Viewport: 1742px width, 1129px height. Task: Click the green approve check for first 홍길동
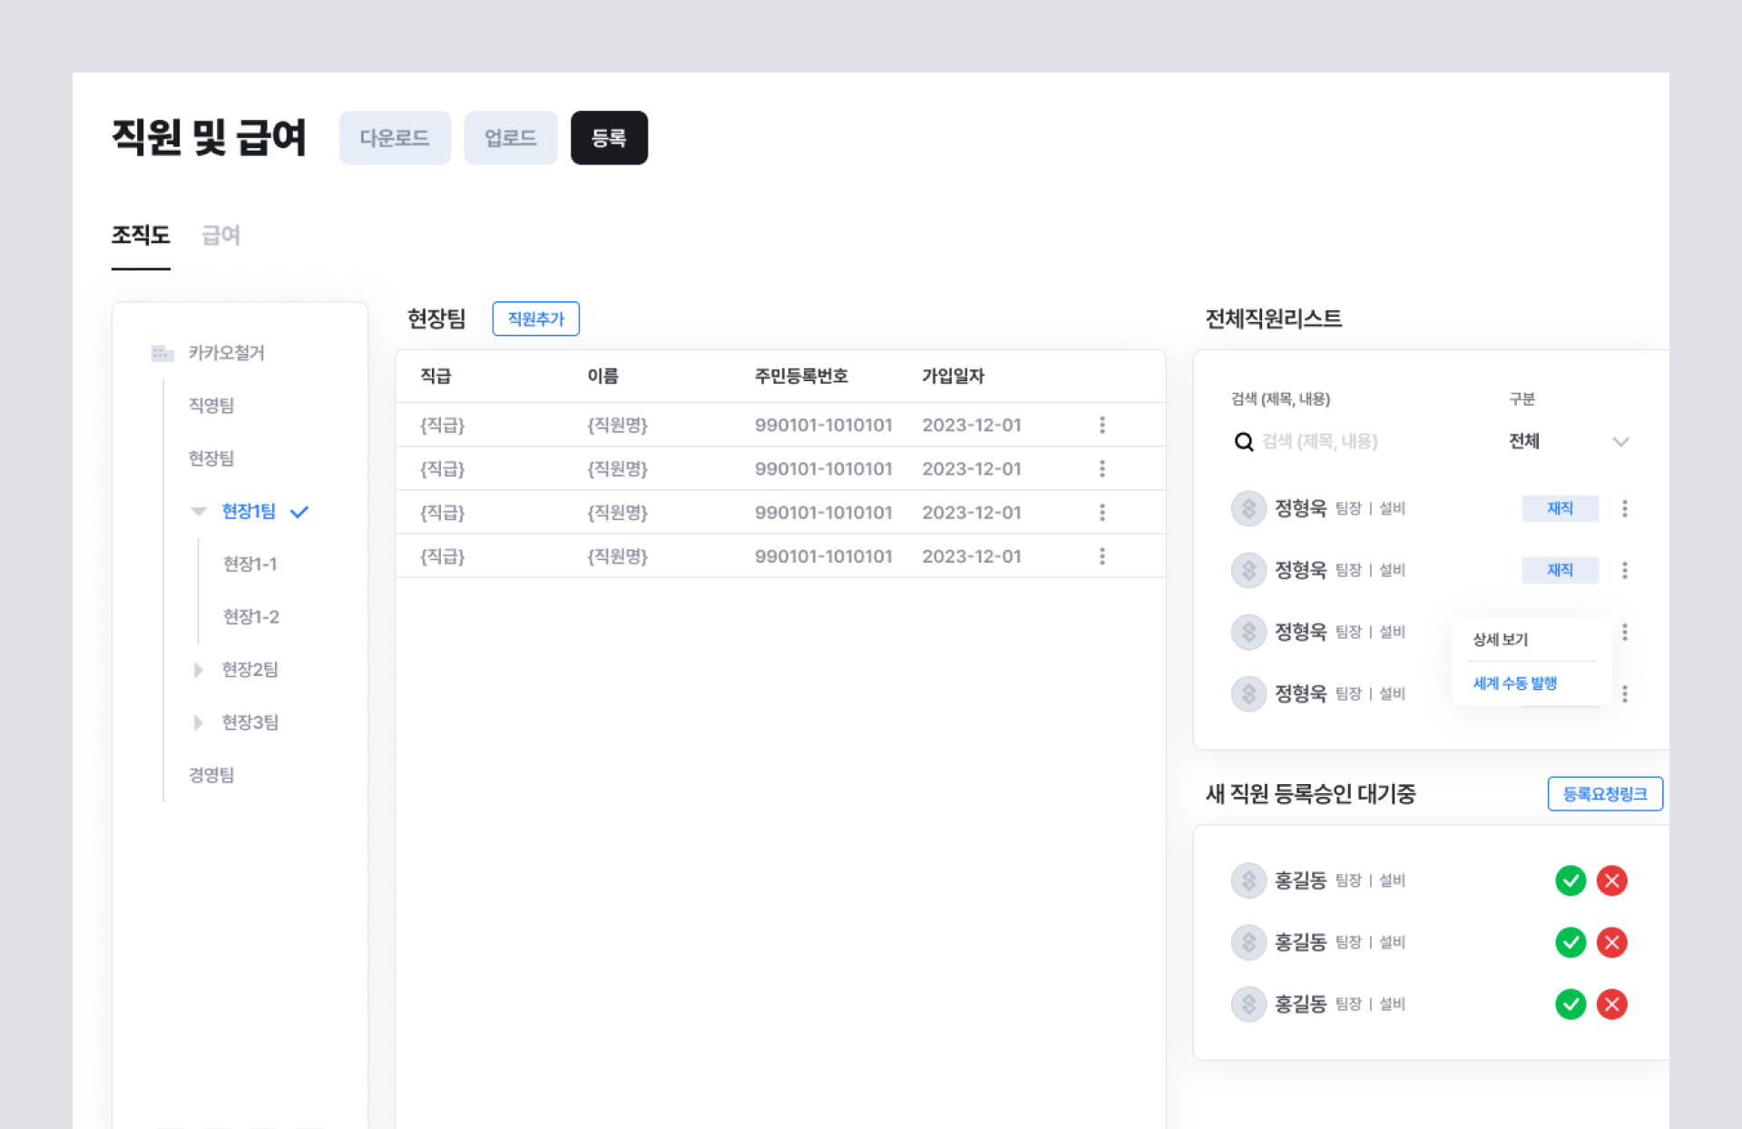click(x=1570, y=880)
